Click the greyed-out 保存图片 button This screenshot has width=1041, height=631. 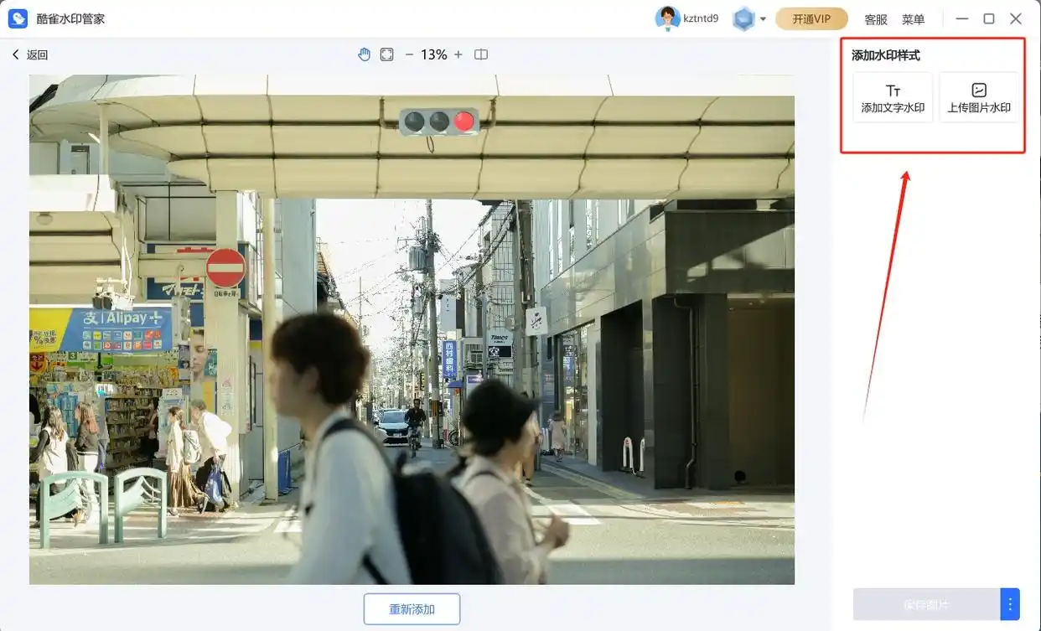tap(926, 604)
